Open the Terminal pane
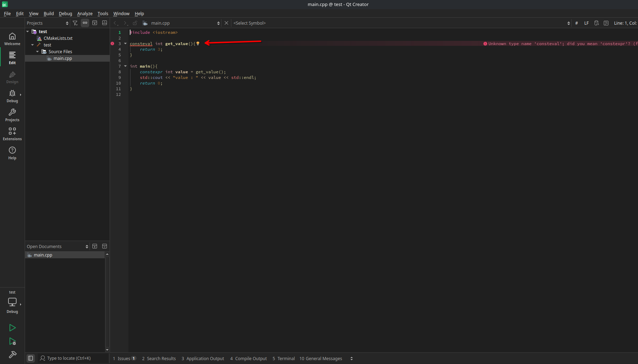638x364 pixels. point(284,358)
